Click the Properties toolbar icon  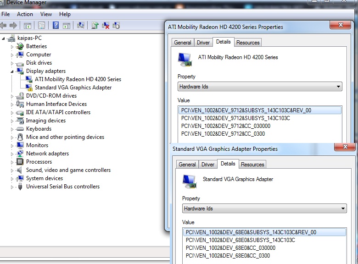pyautogui.click(x=42, y=26)
